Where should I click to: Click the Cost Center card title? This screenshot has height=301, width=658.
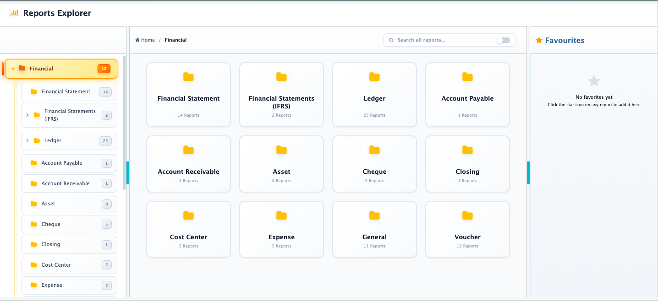(188, 237)
